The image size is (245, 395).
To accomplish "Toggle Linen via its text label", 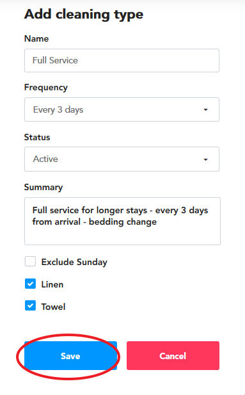I will click(x=52, y=284).
